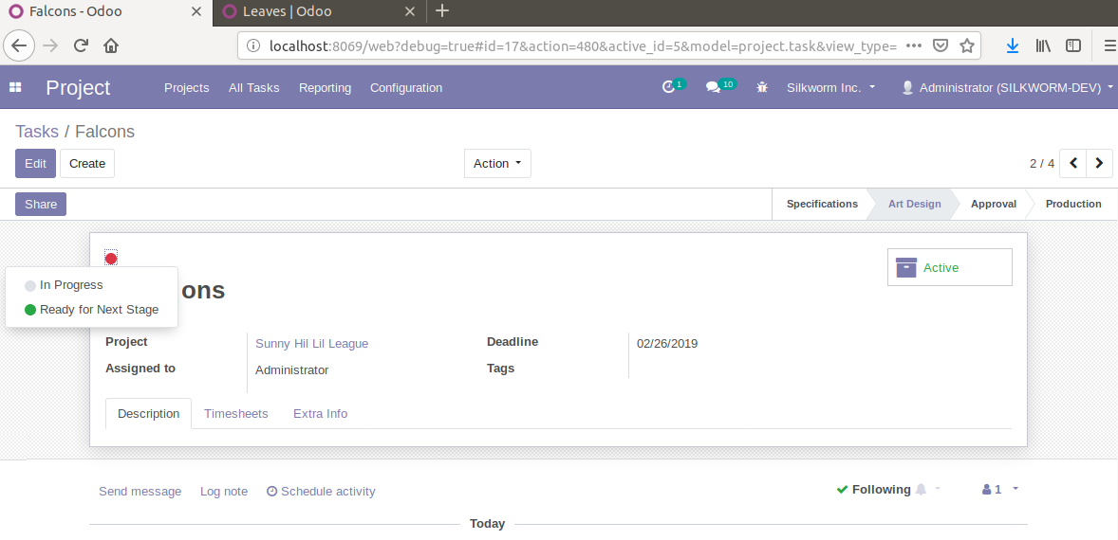Go to the previous task record
The image size is (1118, 540).
(x=1073, y=163)
